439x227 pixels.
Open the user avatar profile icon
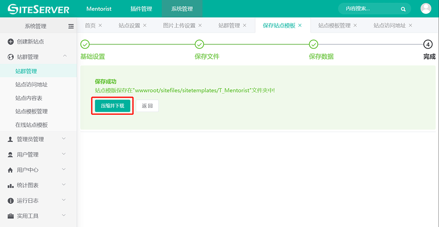pos(426,9)
